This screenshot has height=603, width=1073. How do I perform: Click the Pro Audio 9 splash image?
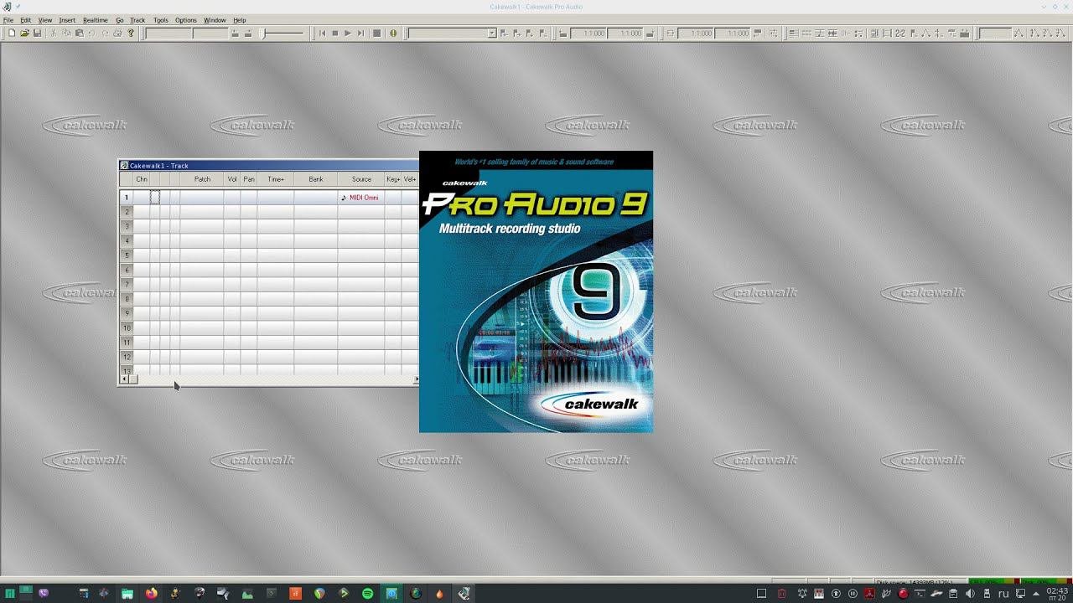[x=536, y=291]
